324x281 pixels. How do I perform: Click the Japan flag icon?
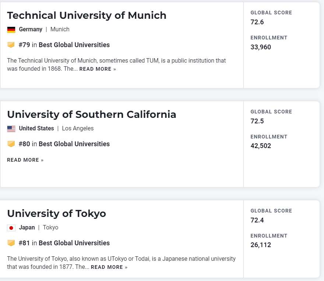(x=11, y=228)
